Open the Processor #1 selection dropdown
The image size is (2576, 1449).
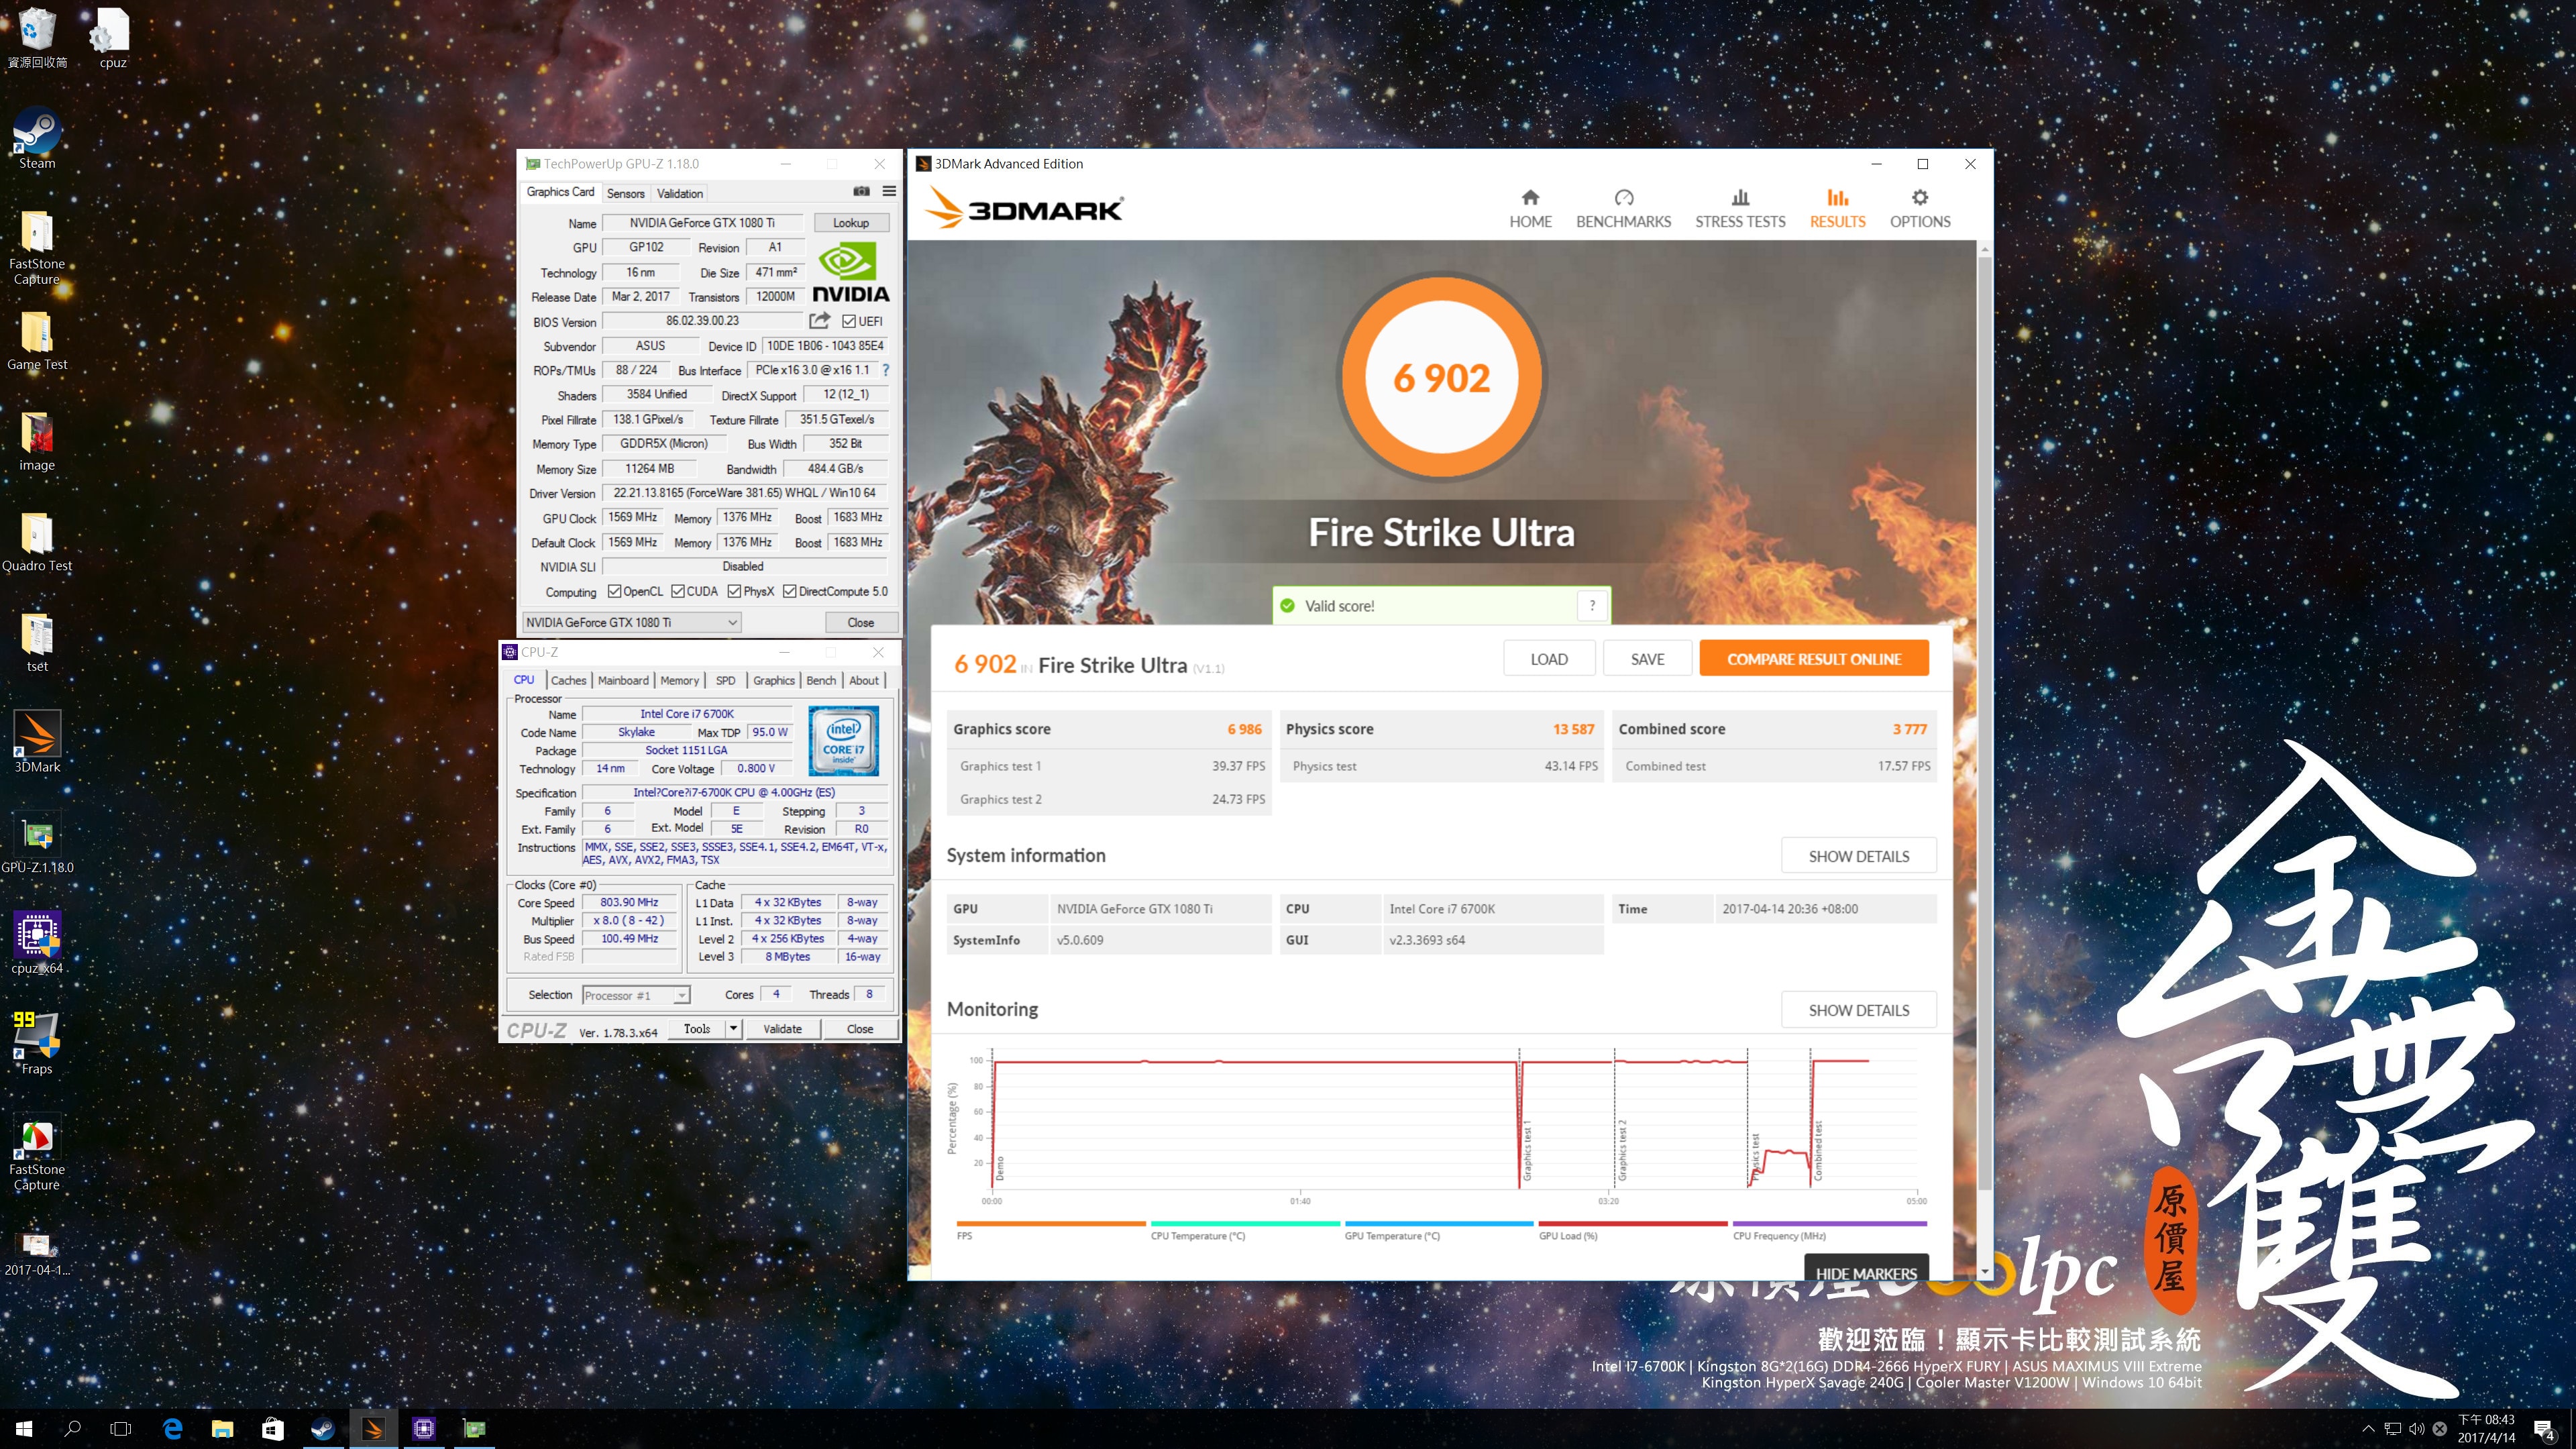coord(636,995)
